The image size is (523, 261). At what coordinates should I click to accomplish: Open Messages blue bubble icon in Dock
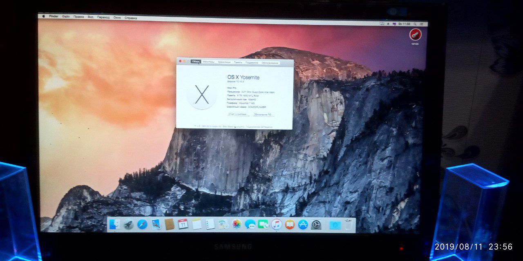click(x=250, y=224)
